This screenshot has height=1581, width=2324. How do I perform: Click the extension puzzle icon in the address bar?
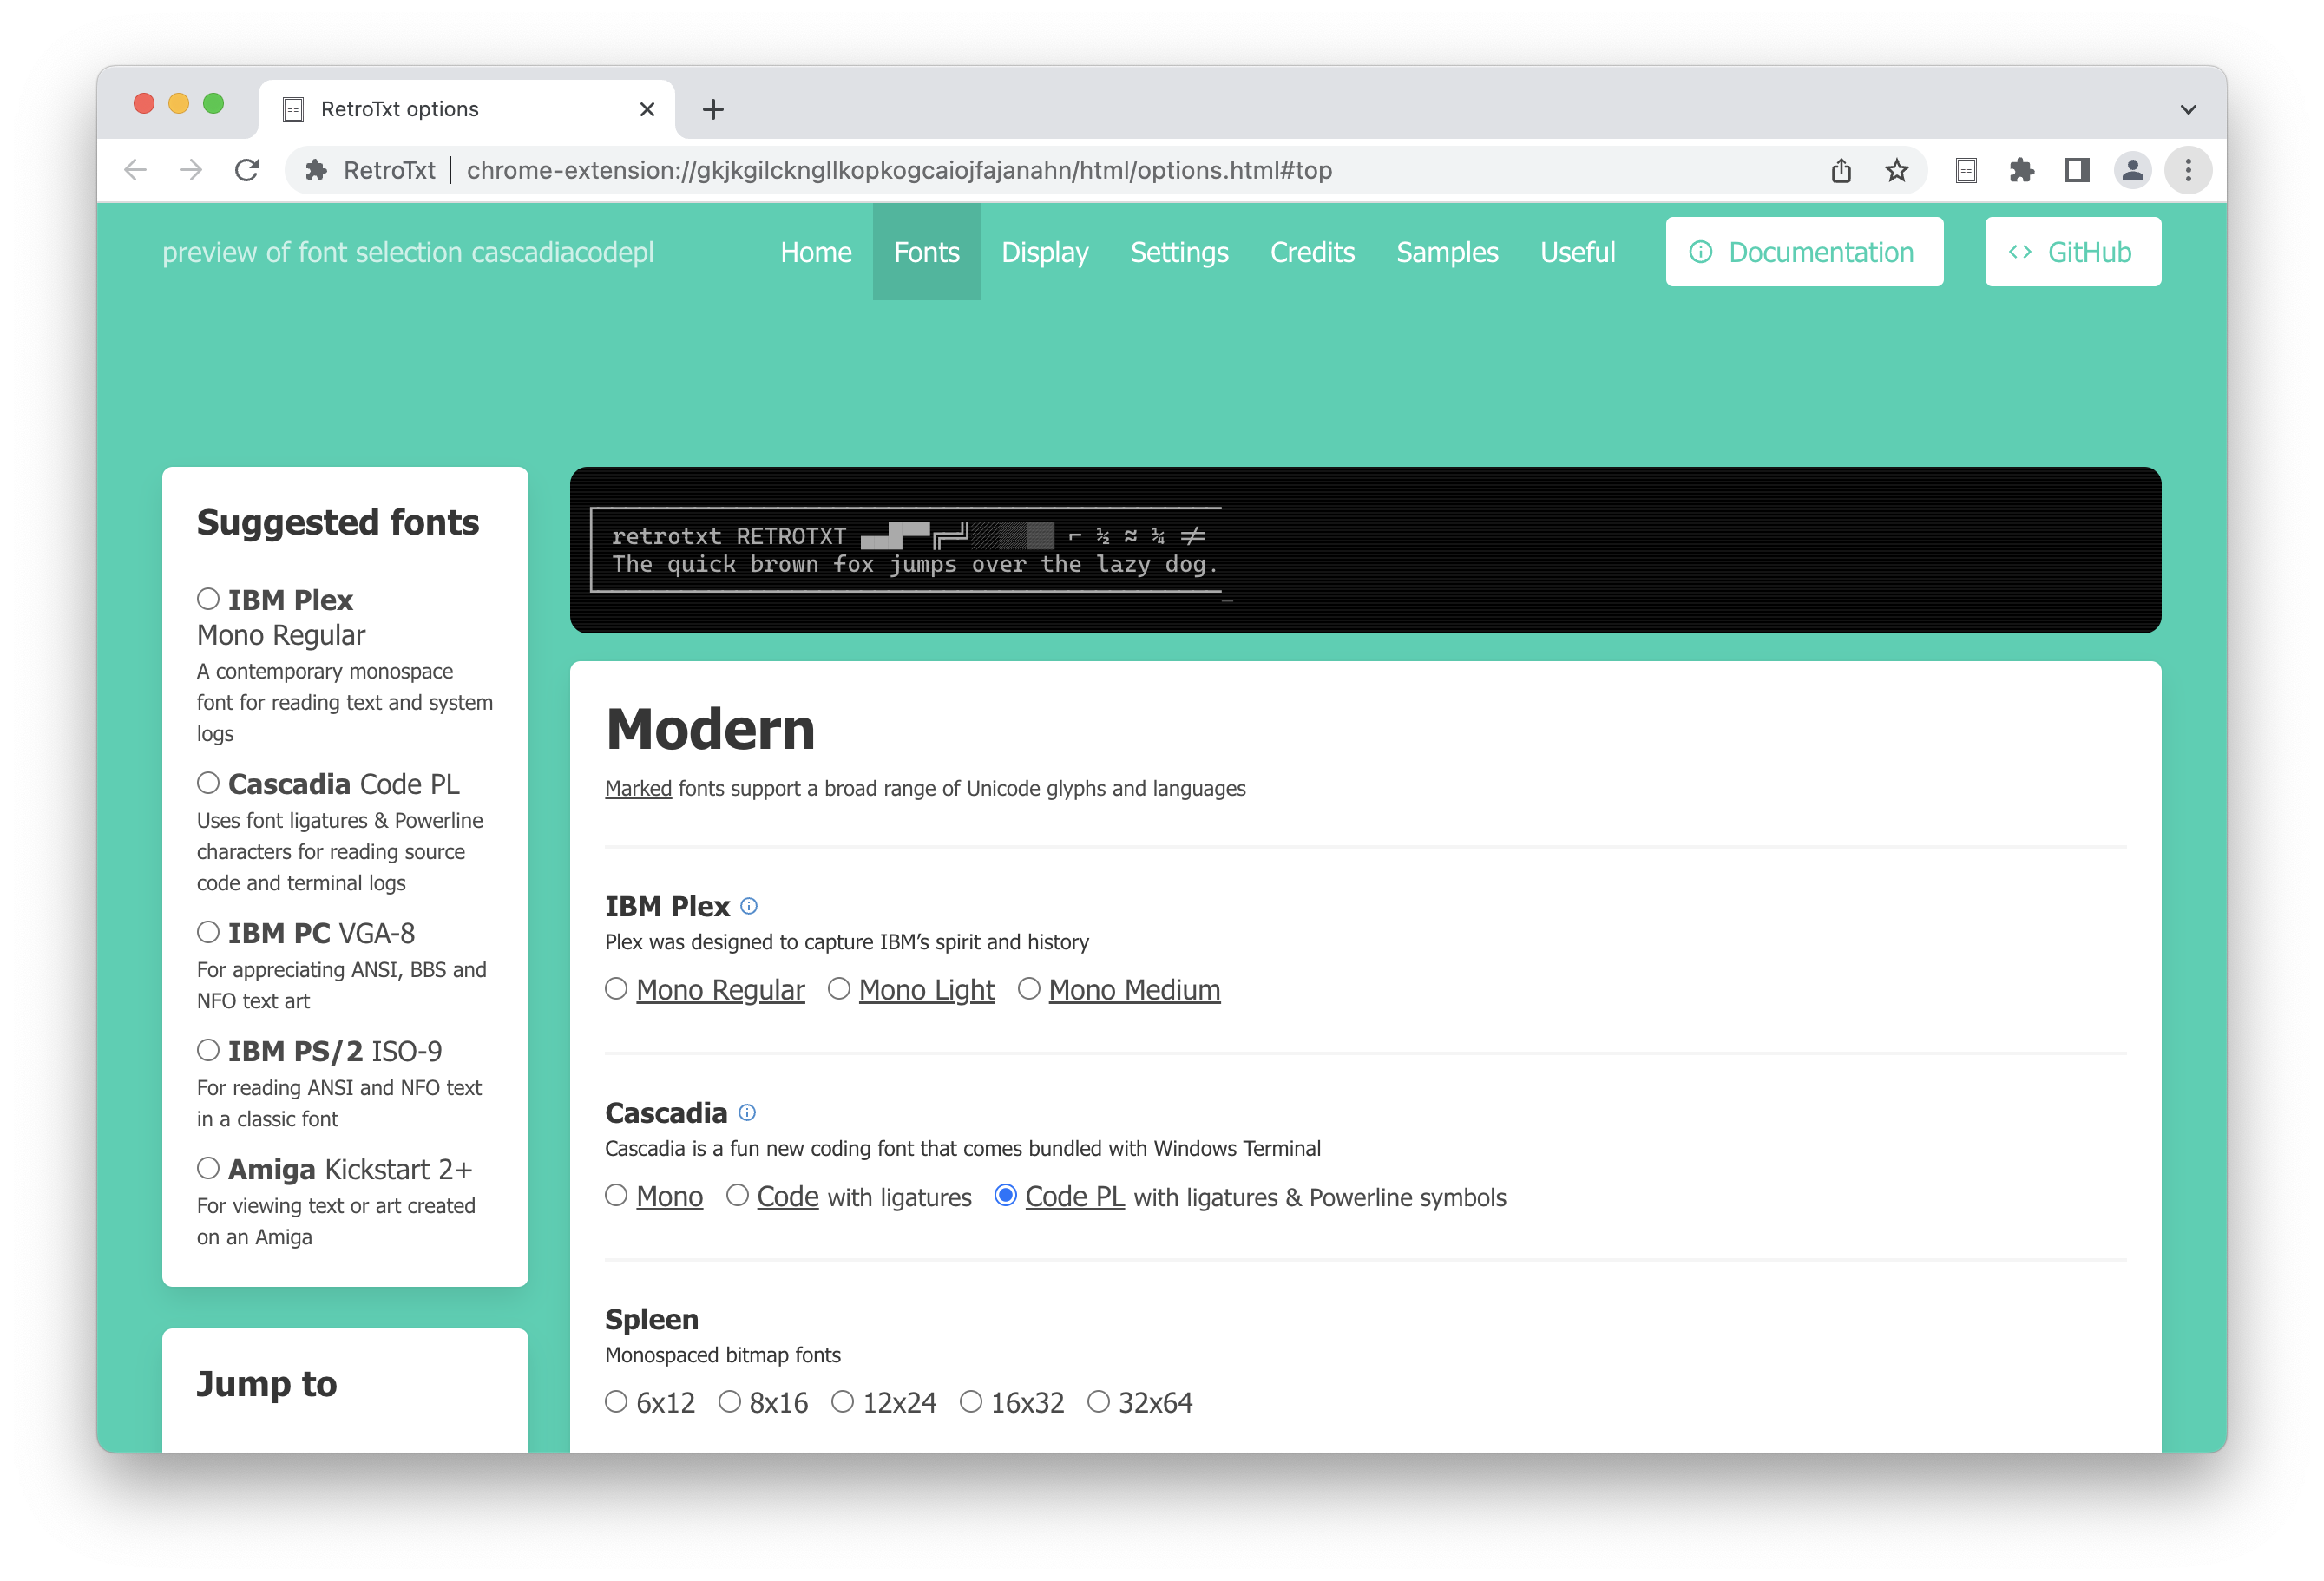316,170
